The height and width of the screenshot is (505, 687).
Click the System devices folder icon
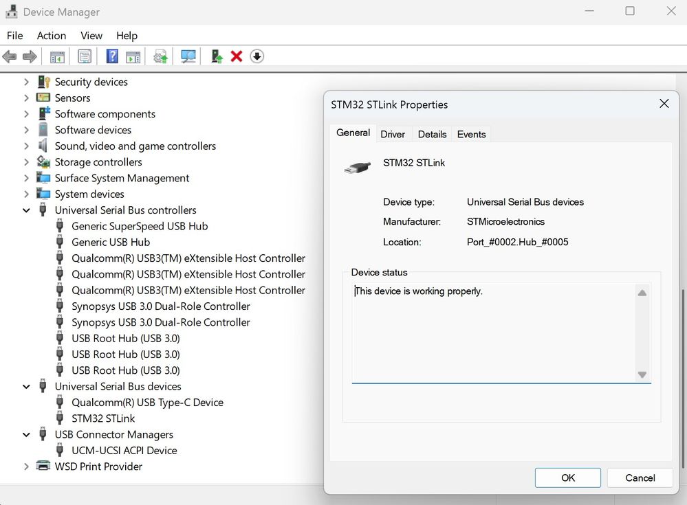point(43,194)
